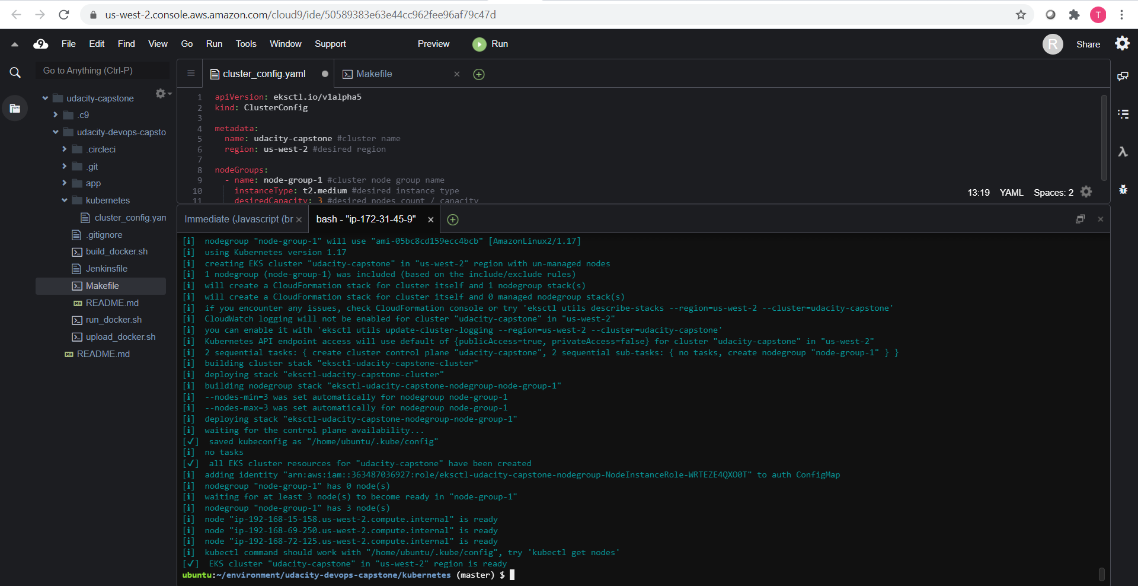This screenshot has width=1138, height=586.
Task: Open the Collaborate panel icon
Action: point(1123,76)
